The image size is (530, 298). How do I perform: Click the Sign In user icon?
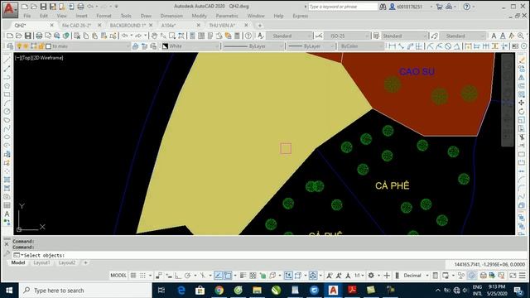(392, 7)
